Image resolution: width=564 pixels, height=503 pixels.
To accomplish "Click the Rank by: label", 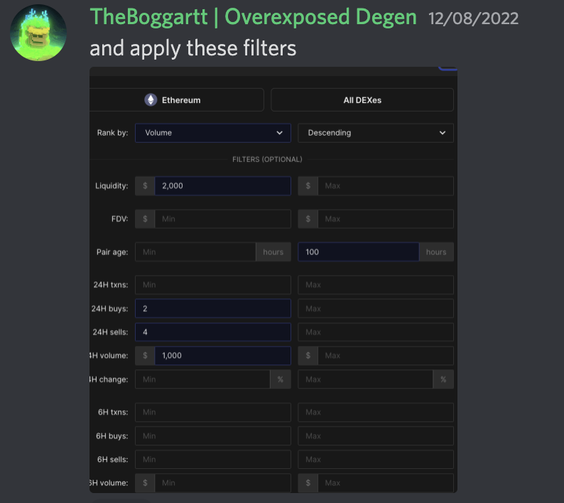I will click(x=112, y=133).
